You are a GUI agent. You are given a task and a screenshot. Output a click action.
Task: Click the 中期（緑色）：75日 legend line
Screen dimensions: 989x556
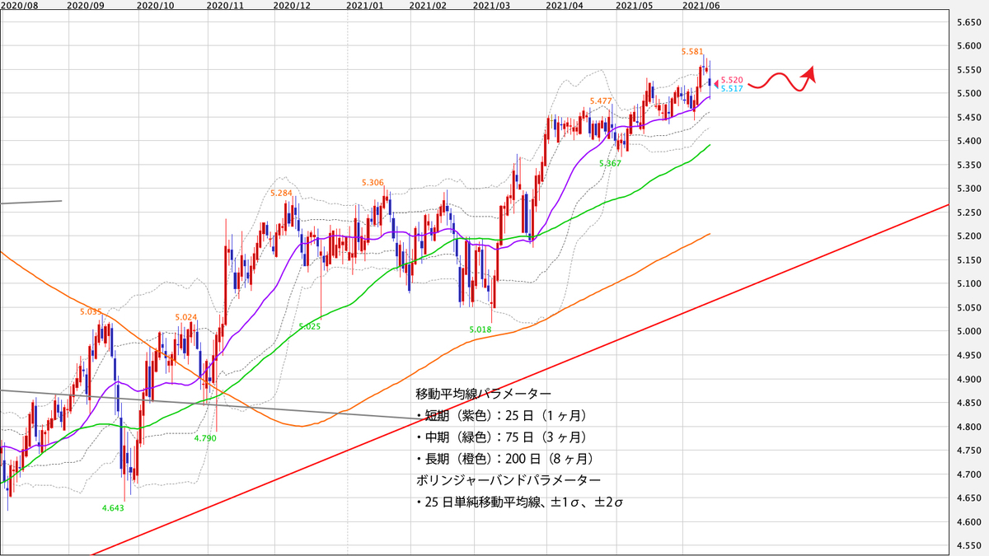502,437
